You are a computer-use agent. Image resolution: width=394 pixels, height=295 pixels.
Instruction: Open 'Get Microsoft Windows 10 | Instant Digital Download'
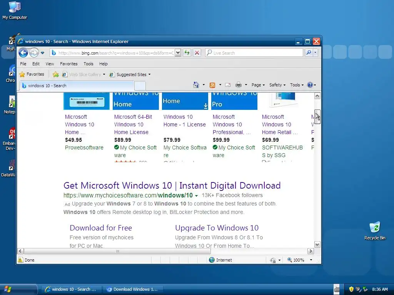[172, 186]
